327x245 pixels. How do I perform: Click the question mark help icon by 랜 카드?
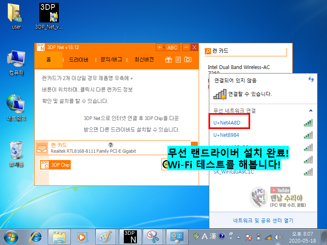[111, 145]
